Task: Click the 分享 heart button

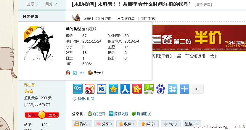Action: pos(104,124)
